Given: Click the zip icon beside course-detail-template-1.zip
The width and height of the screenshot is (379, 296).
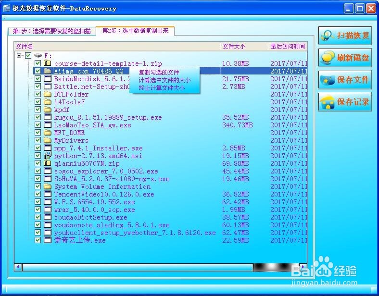Looking at the screenshot, I should tap(48, 63).
